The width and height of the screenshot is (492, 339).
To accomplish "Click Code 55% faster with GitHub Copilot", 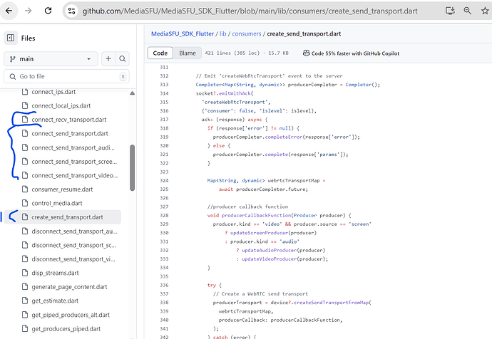I will pyautogui.click(x=355, y=53).
